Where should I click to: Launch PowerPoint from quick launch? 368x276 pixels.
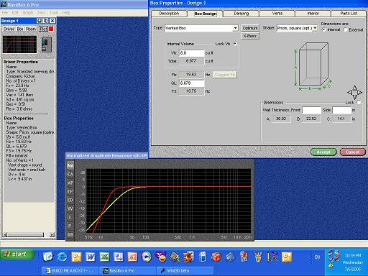tap(132, 257)
